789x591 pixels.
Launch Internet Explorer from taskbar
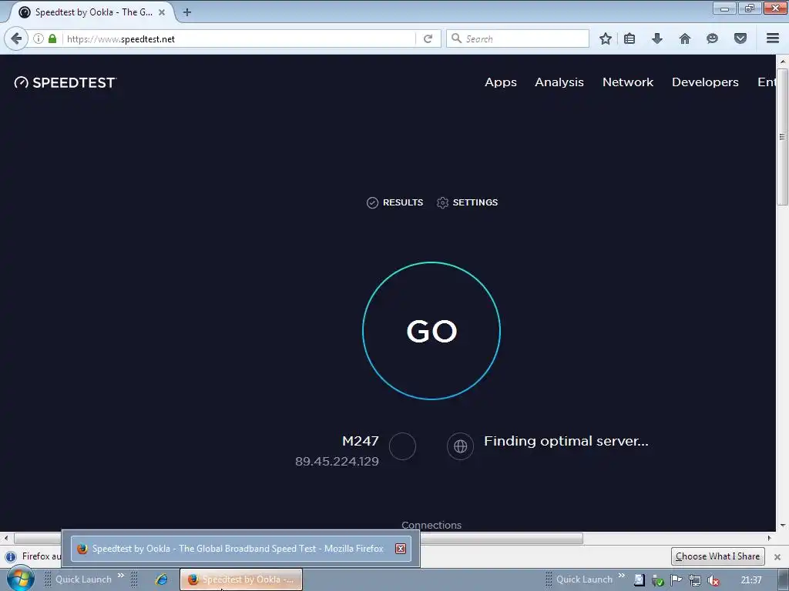[162, 579]
